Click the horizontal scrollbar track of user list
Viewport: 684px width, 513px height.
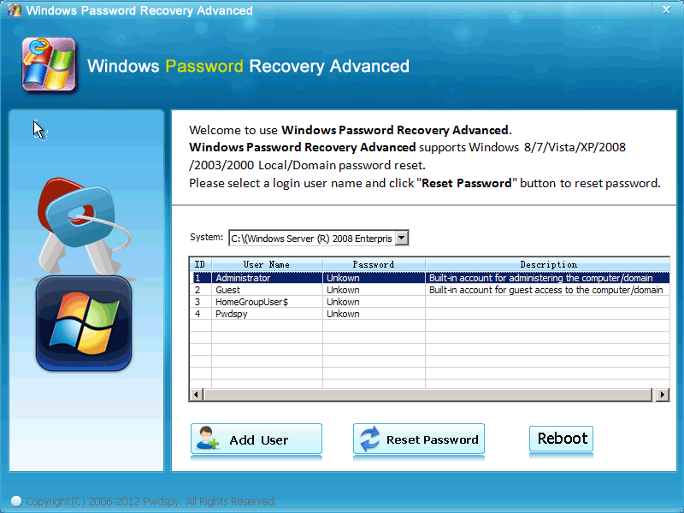pos(428,395)
